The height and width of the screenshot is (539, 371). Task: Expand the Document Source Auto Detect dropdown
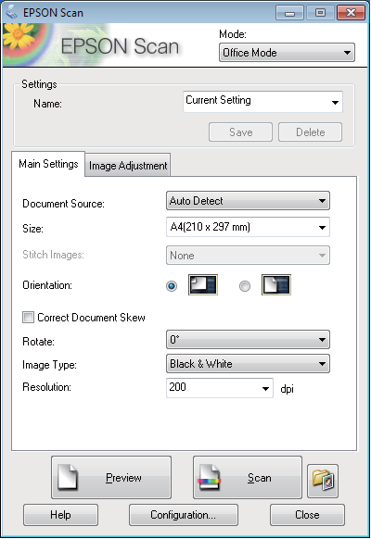(248, 201)
